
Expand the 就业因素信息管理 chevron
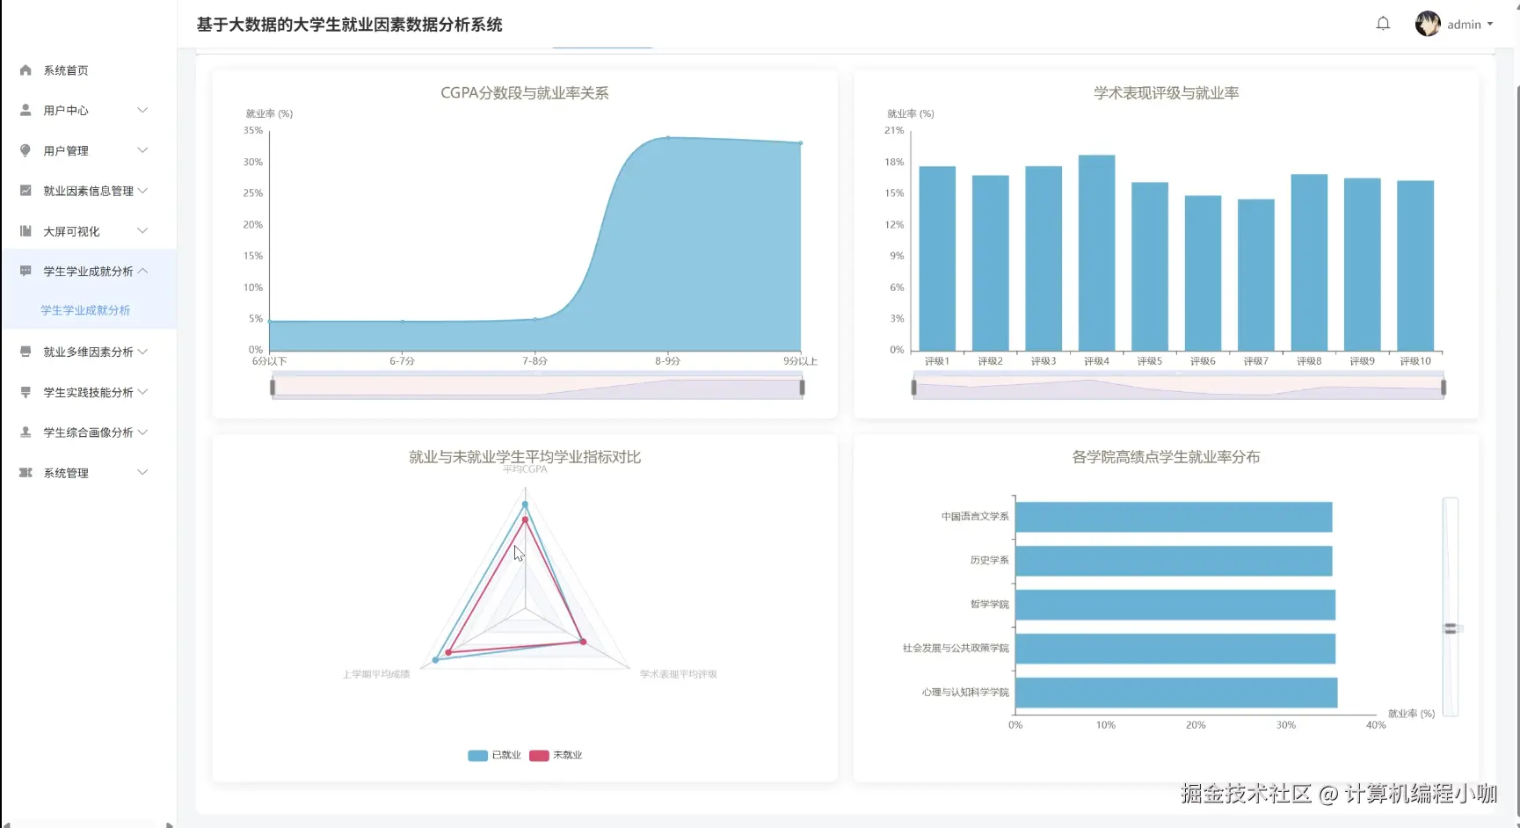click(x=142, y=191)
